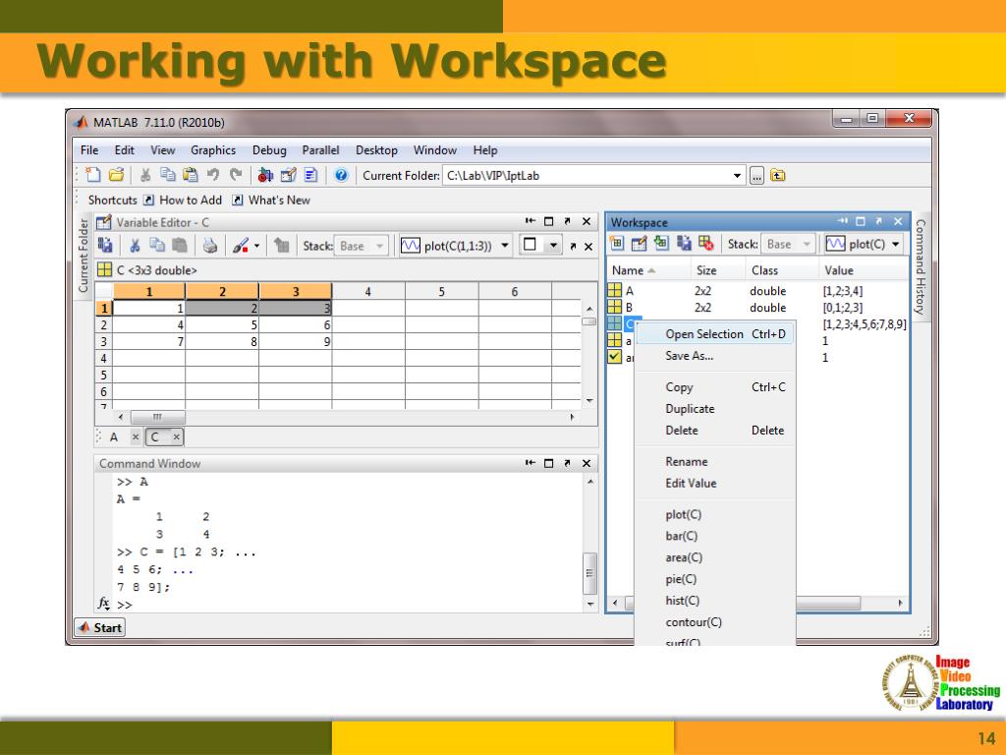The image size is (1006, 755).
Task: Open the How to Add shortcut
Action: point(182,201)
